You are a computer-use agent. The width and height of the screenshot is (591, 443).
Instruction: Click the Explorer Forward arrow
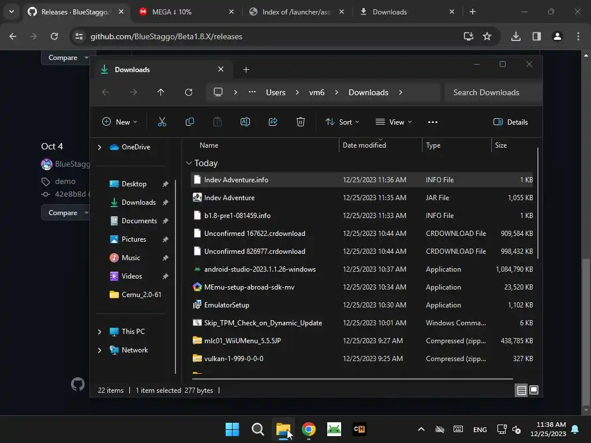coord(133,92)
